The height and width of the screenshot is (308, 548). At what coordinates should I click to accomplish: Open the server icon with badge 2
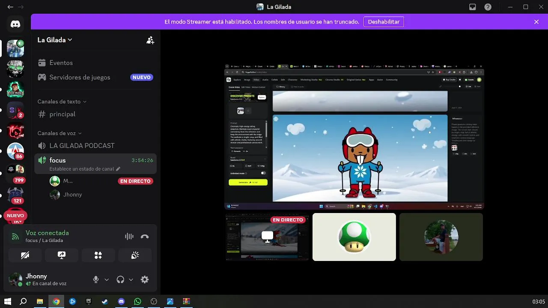pyautogui.click(x=15, y=110)
